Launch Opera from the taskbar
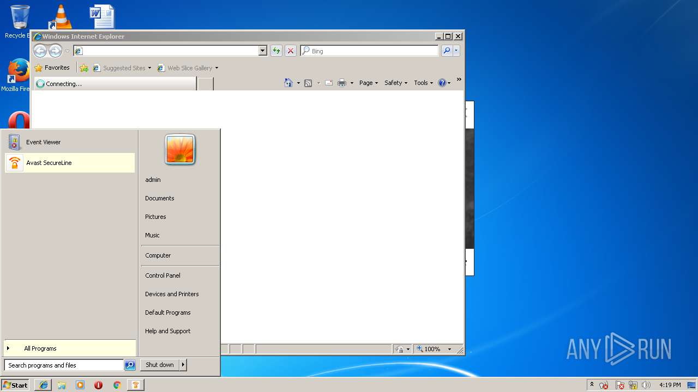This screenshot has width=698, height=392. click(x=98, y=385)
